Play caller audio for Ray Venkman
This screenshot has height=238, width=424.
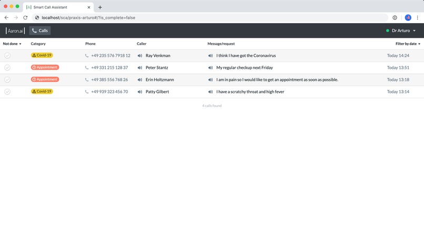[x=140, y=56]
